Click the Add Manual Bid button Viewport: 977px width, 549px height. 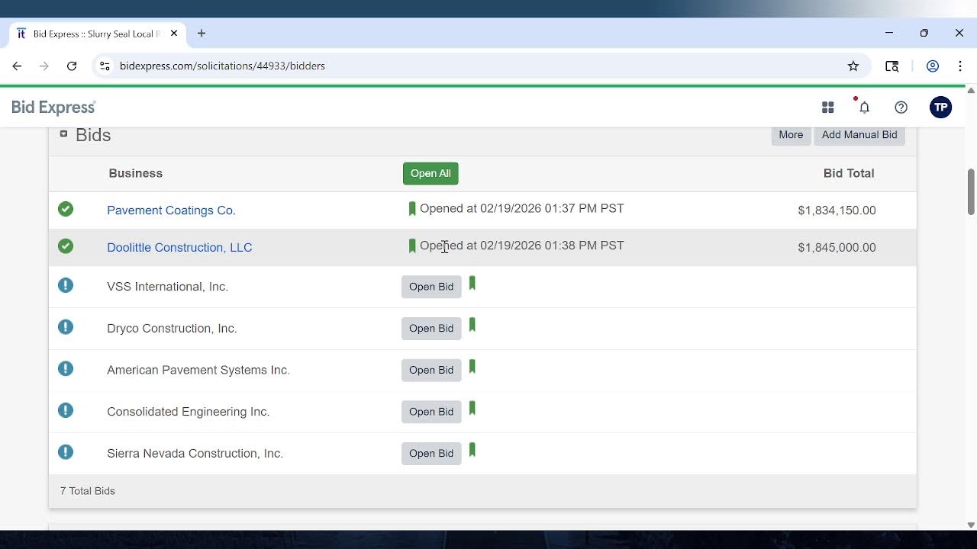click(x=859, y=135)
